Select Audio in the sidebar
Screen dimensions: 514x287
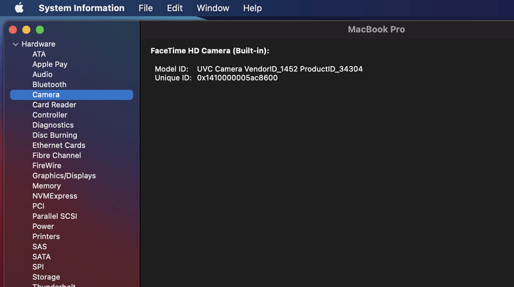(x=42, y=74)
